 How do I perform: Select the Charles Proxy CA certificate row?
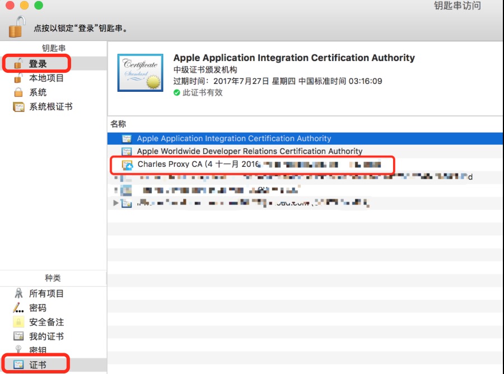305,165
